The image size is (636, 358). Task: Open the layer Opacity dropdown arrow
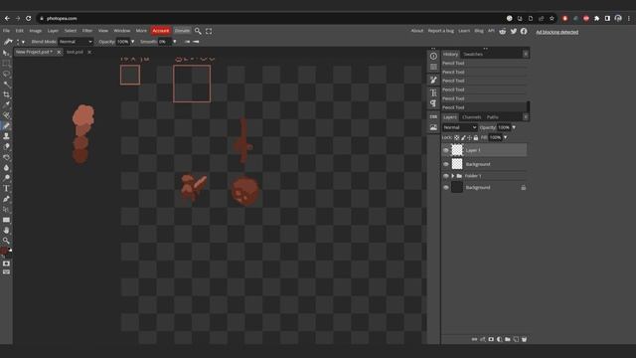tap(514, 127)
